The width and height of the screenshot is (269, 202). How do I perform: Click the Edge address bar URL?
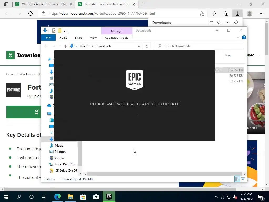102,13
